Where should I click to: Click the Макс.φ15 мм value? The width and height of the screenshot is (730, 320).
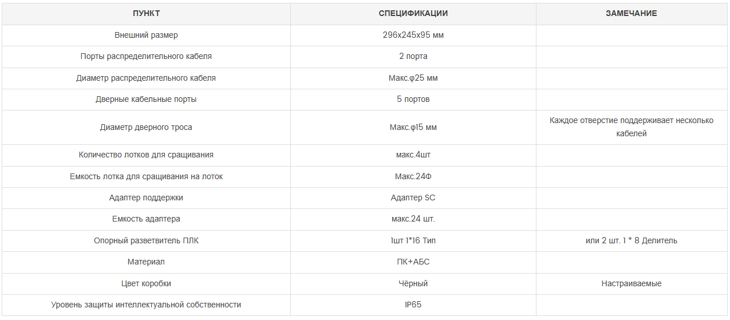[x=413, y=127]
